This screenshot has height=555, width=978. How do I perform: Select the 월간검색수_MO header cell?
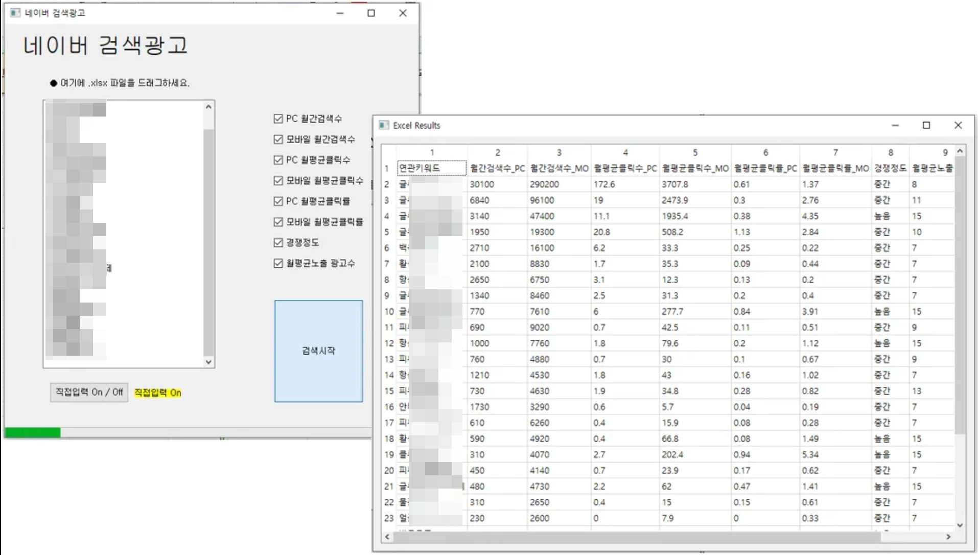[x=560, y=168]
